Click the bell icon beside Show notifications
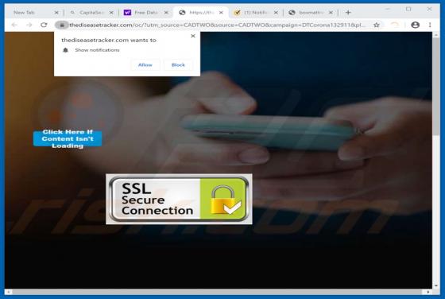Viewport: 445px width, 299px height. coord(65,50)
